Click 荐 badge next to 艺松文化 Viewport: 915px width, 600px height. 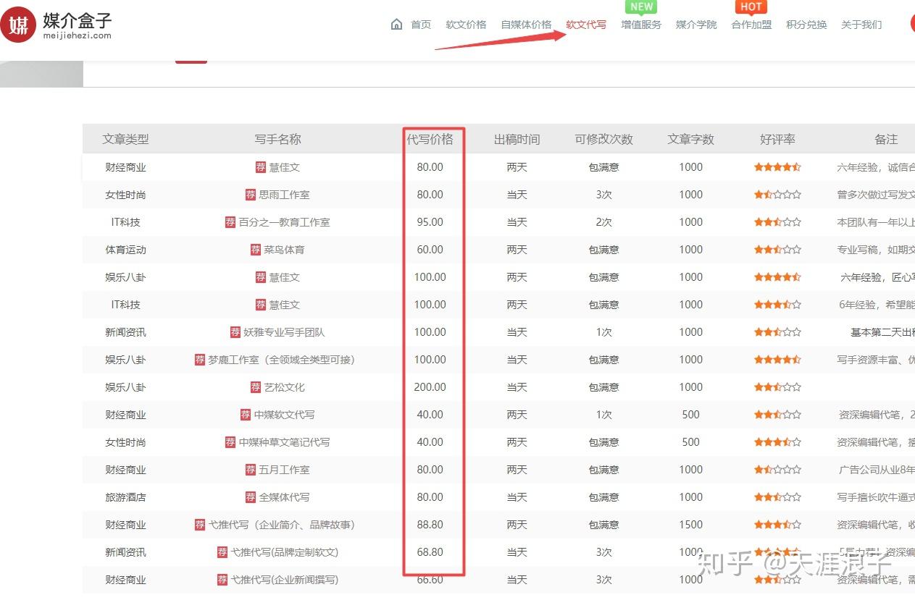coord(256,387)
